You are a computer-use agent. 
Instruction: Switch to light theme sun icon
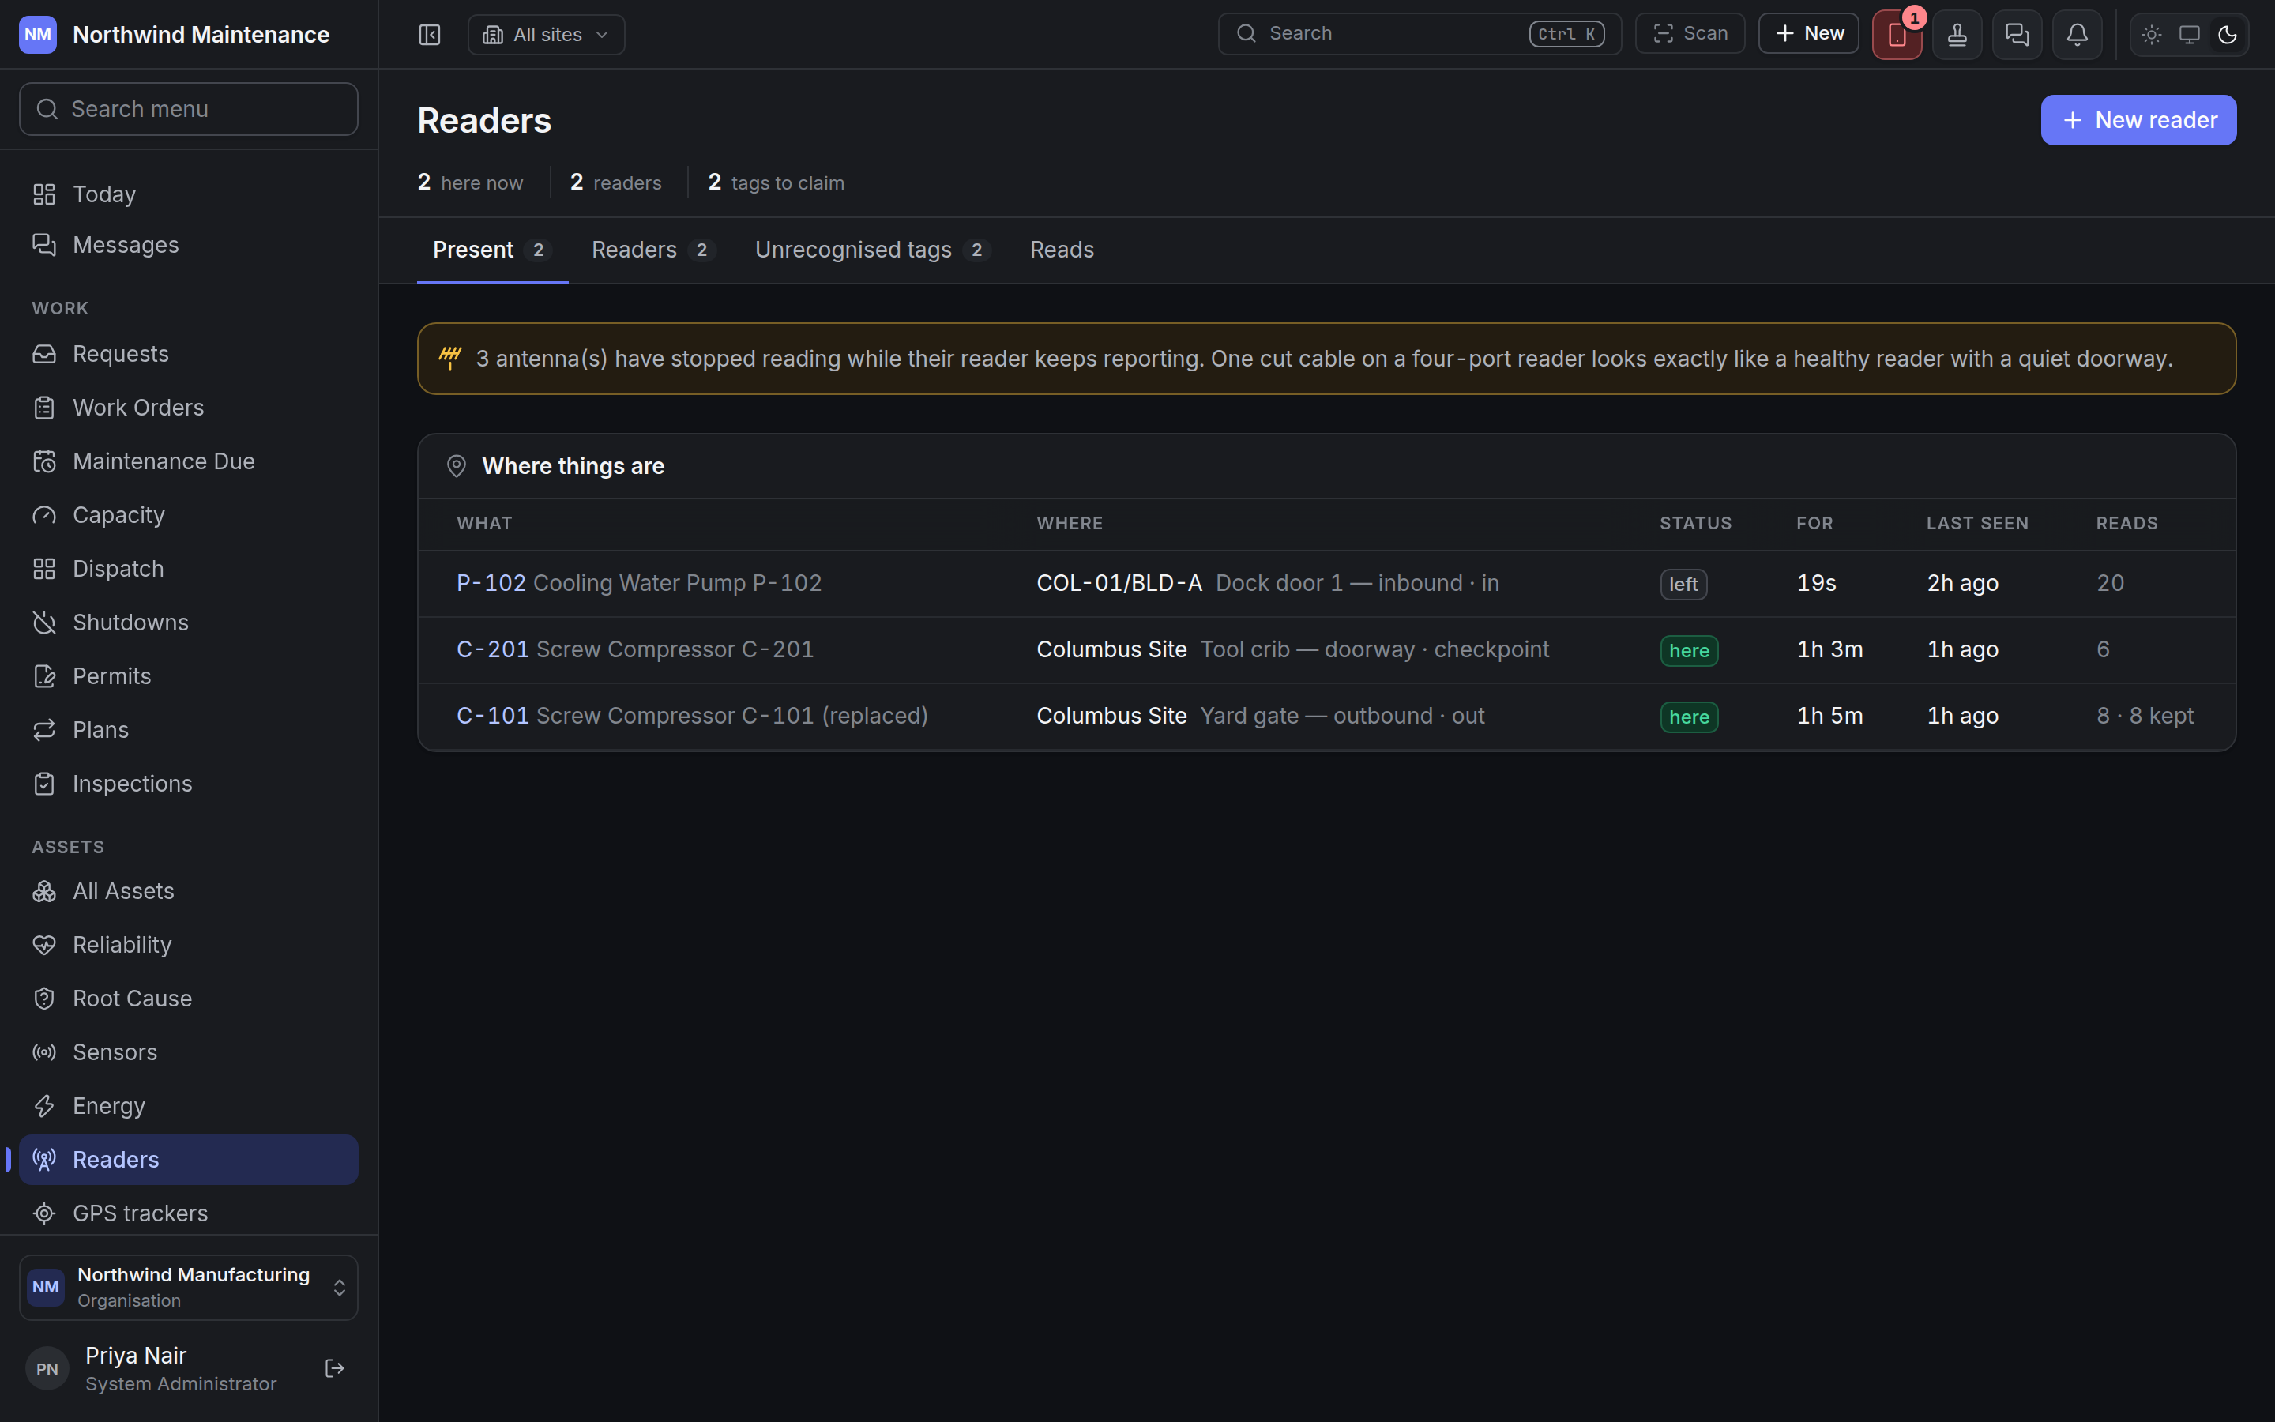coord(2152,35)
